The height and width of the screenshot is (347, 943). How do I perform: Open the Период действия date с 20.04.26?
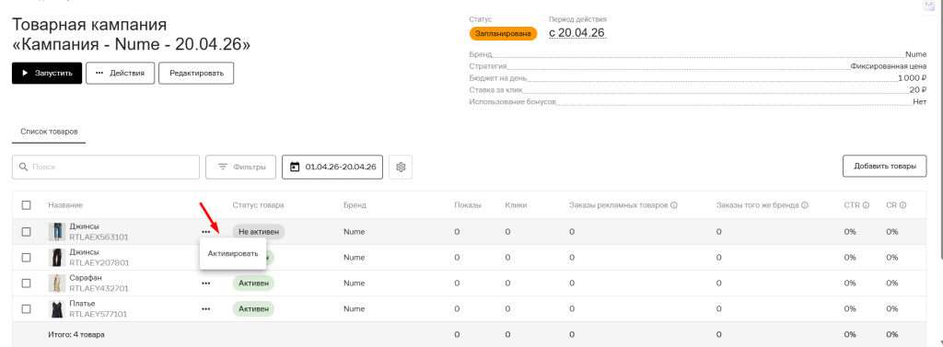pyautogui.click(x=576, y=32)
